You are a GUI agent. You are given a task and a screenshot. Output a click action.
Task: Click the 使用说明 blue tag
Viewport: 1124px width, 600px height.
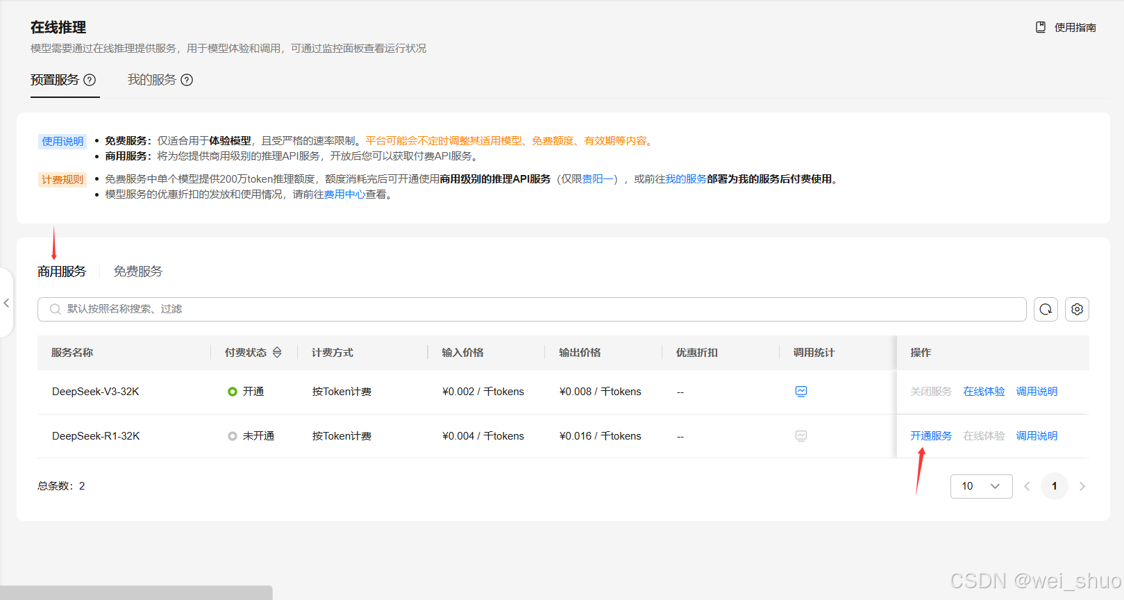pyautogui.click(x=62, y=141)
